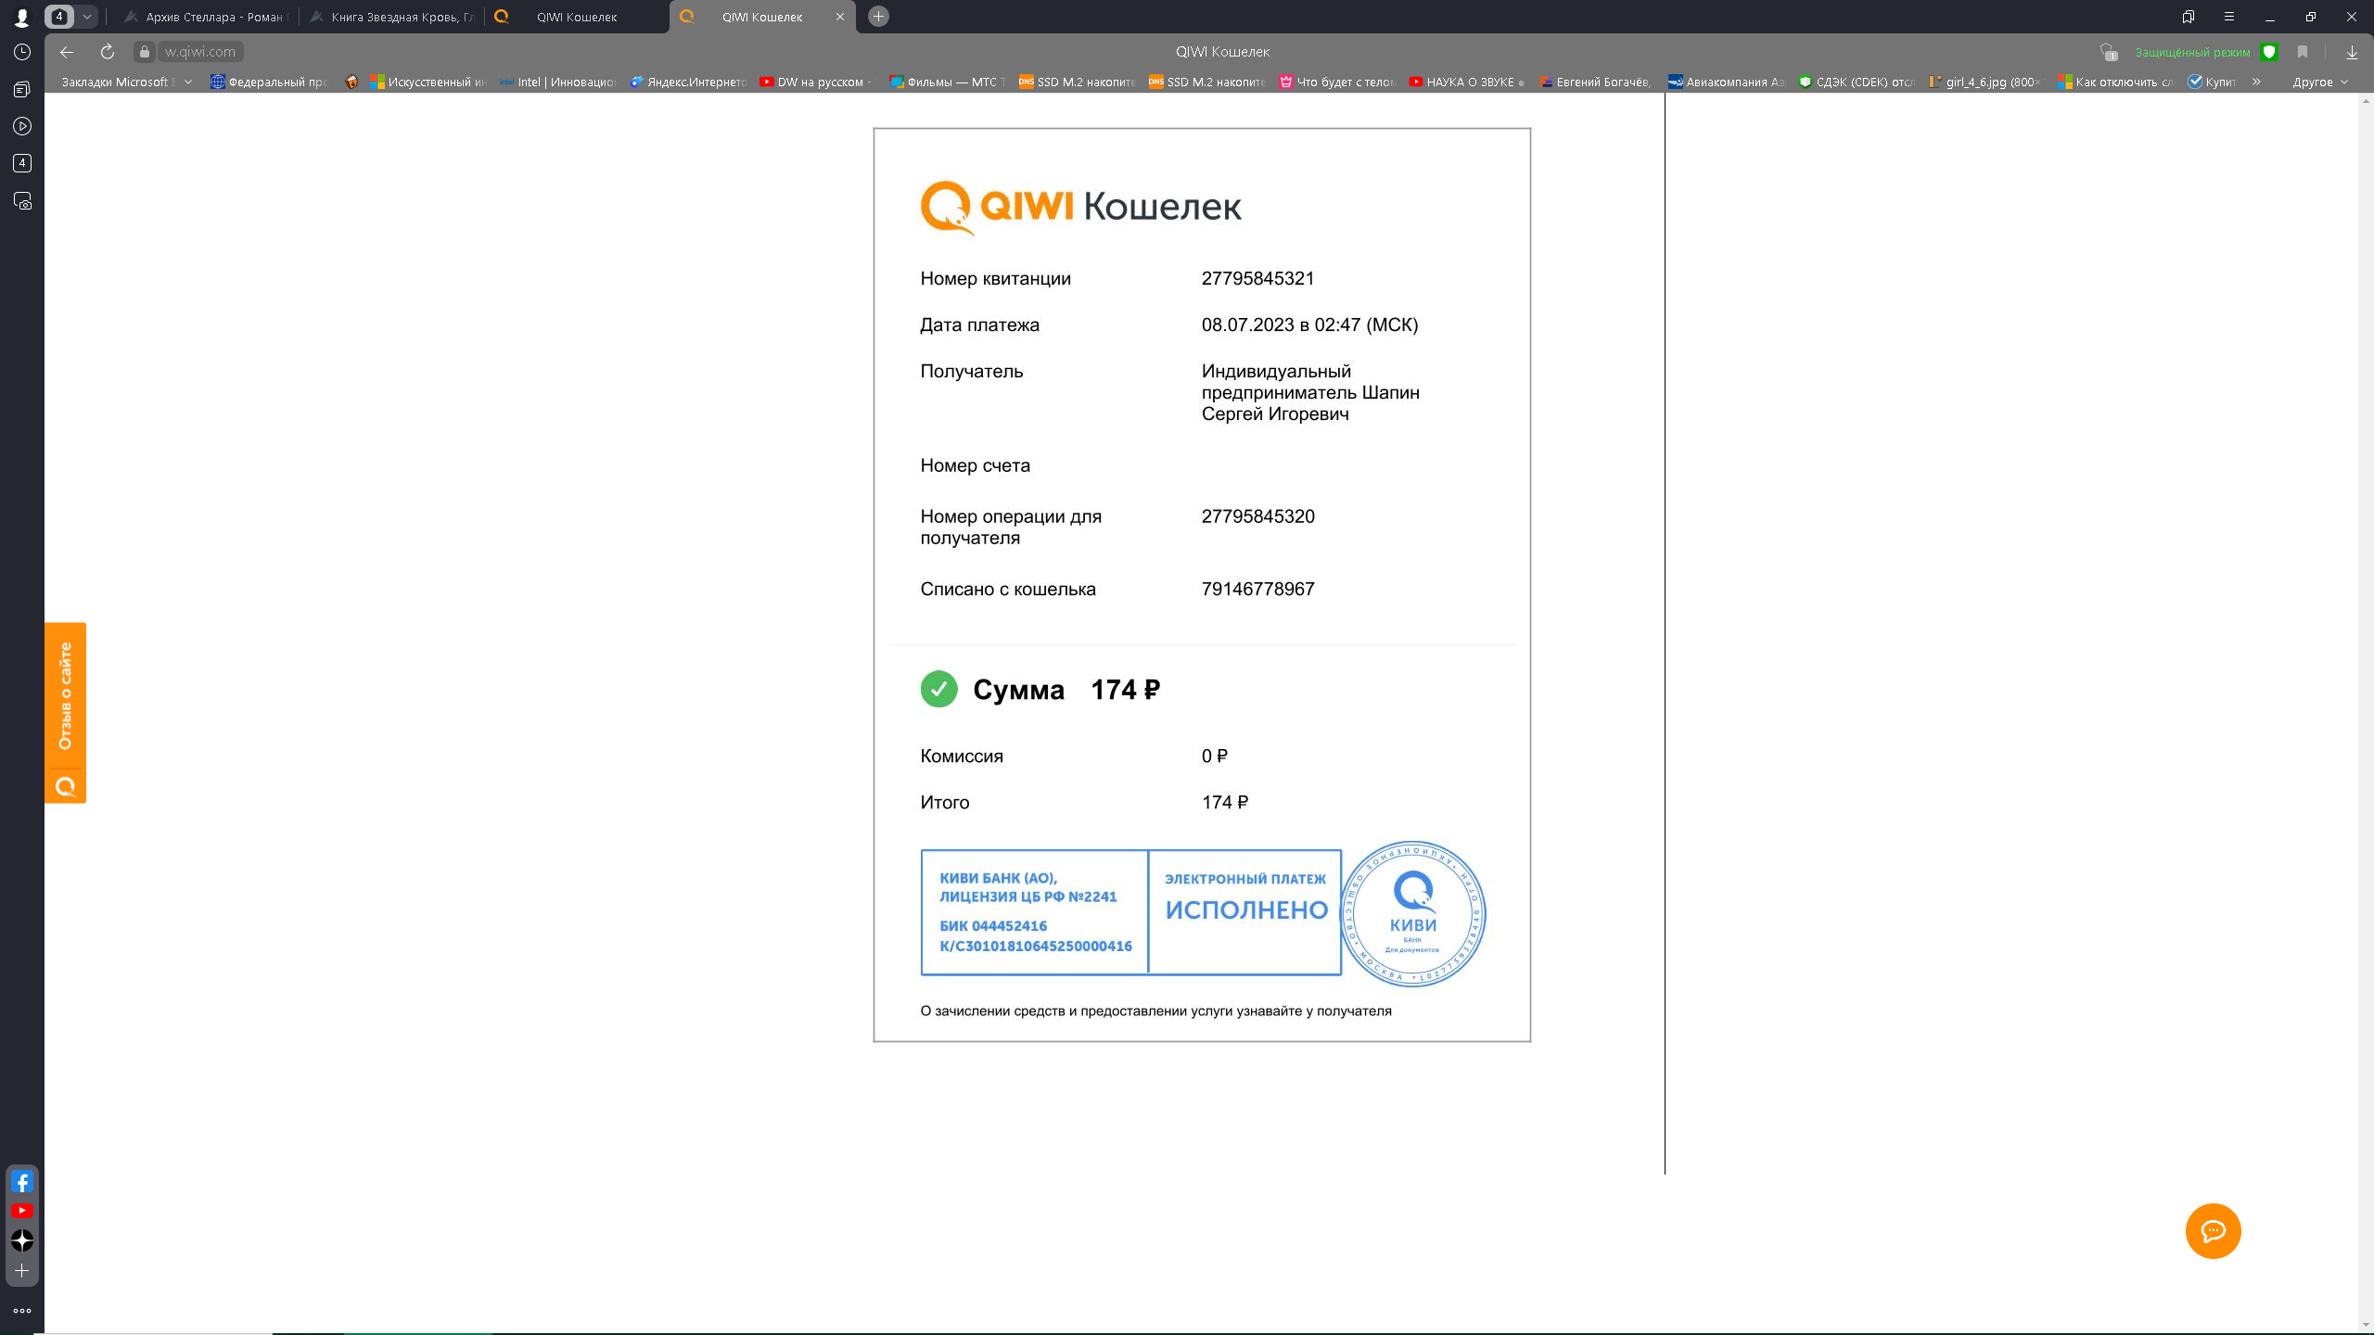Open the user profile icon
The image size is (2374, 1335).
[22, 17]
